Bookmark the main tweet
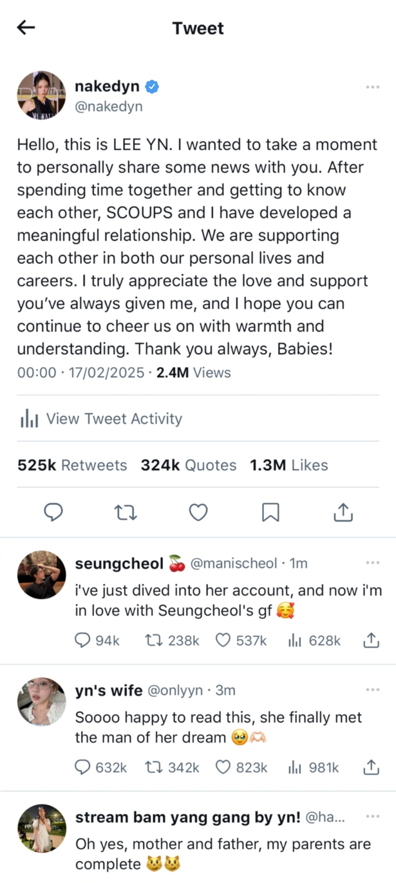 (x=270, y=512)
